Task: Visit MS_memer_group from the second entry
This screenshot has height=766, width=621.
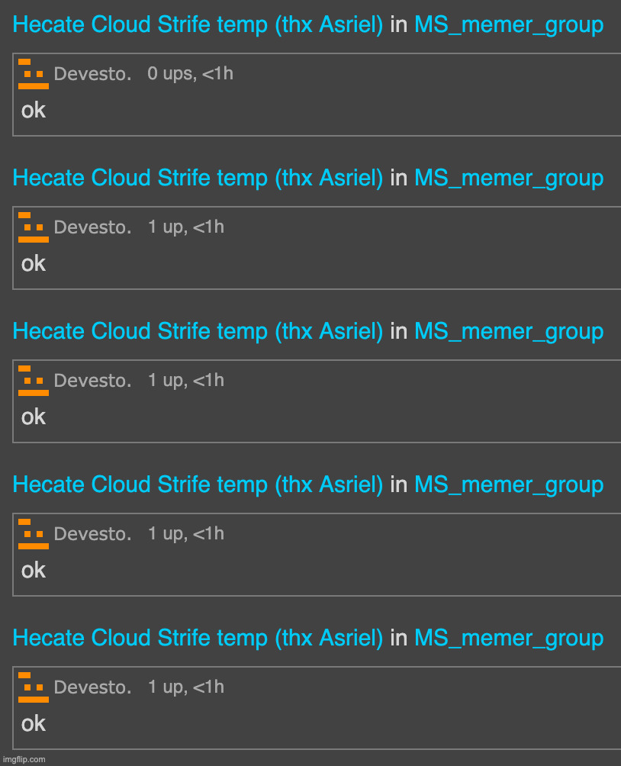Action: coord(508,179)
